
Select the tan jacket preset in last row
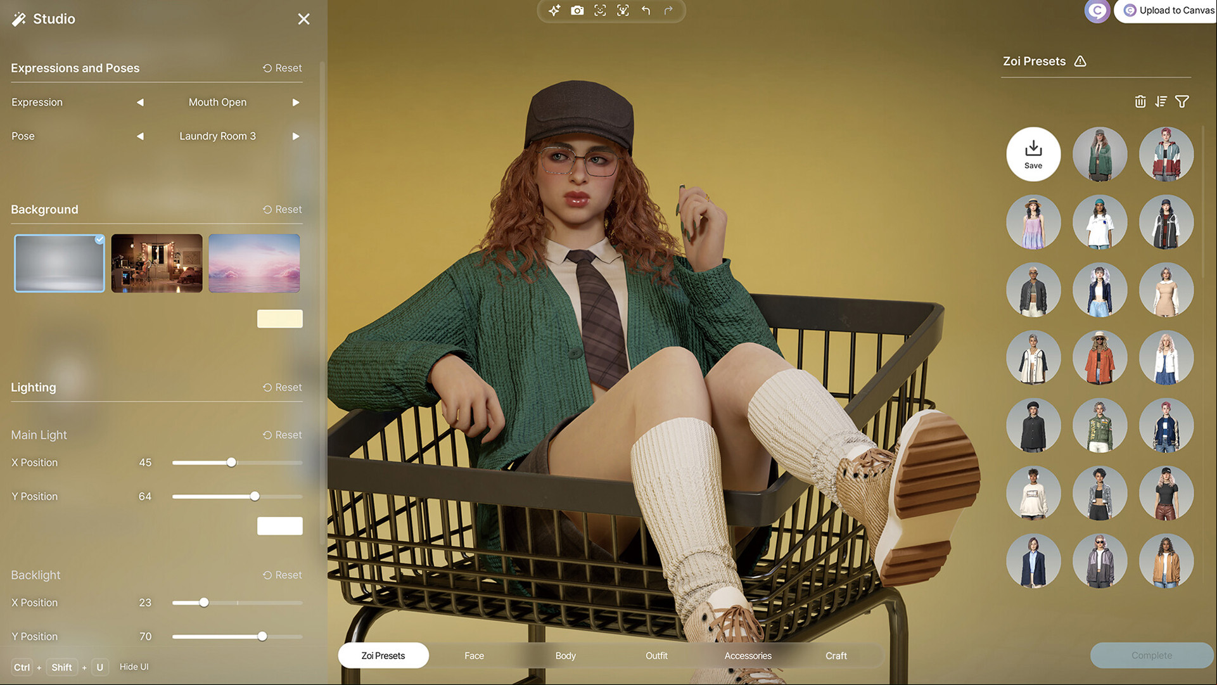1166,561
